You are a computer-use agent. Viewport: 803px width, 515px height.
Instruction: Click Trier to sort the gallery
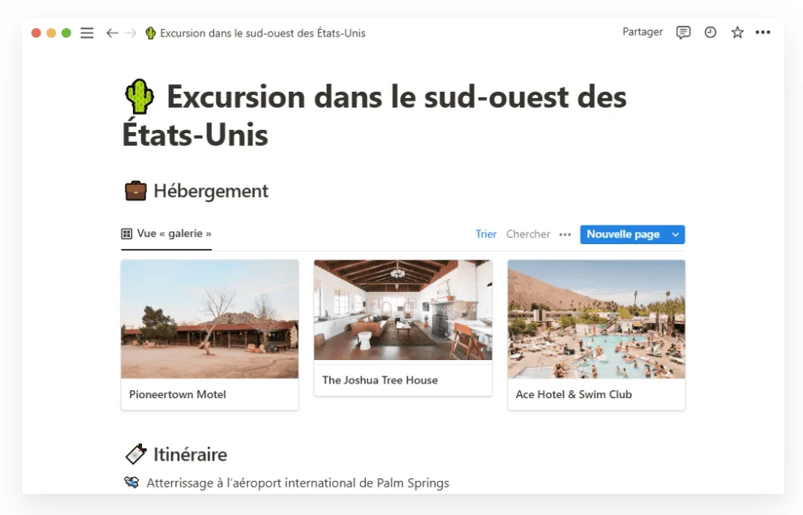(486, 234)
